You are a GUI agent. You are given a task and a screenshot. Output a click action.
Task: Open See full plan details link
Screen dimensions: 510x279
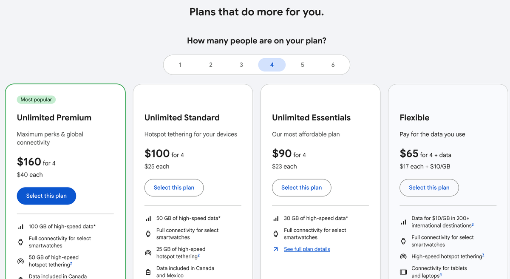tap(307, 249)
